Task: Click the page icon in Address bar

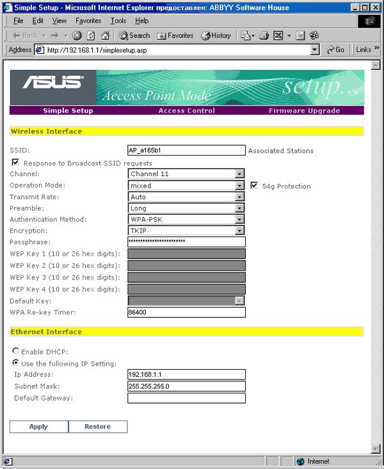Action: (40, 50)
